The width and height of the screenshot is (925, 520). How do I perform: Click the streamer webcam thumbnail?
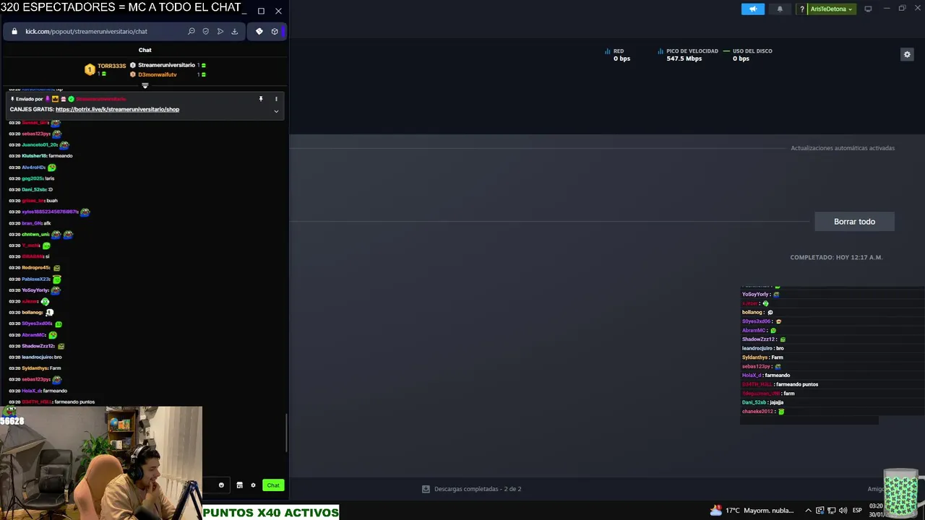pos(101,463)
